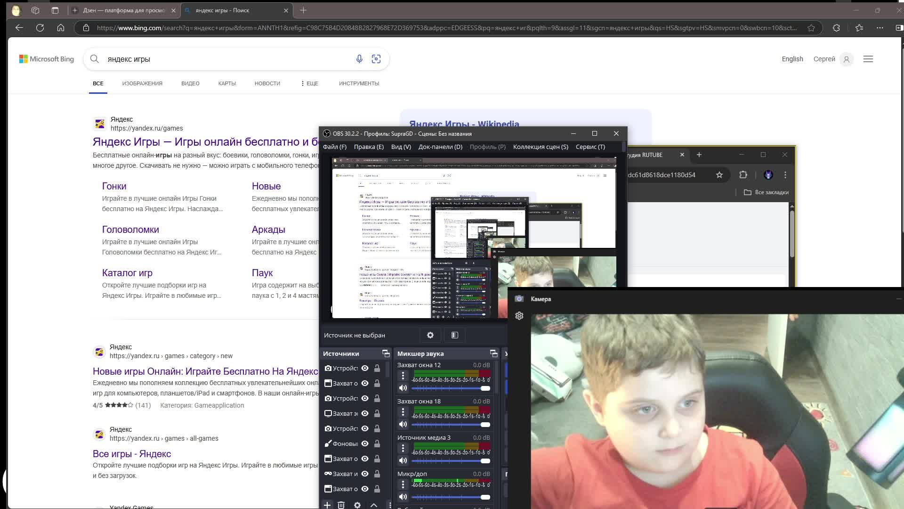904x509 pixels.
Task: Start Bing voice search with microphone icon
Action: pyautogui.click(x=359, y=59)
